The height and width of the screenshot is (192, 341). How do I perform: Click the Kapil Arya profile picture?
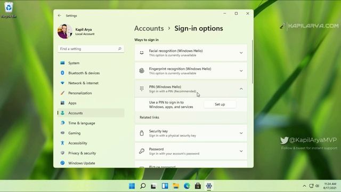65,31
